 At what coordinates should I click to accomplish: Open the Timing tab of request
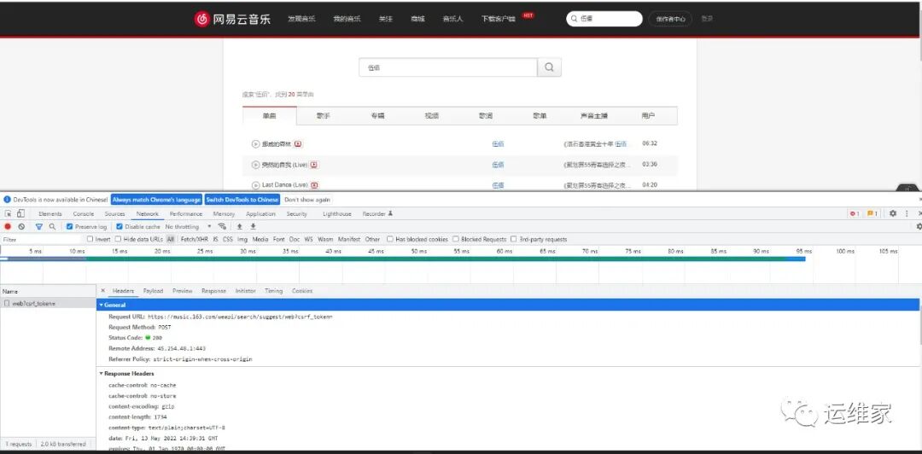click(x=273, y=290)
